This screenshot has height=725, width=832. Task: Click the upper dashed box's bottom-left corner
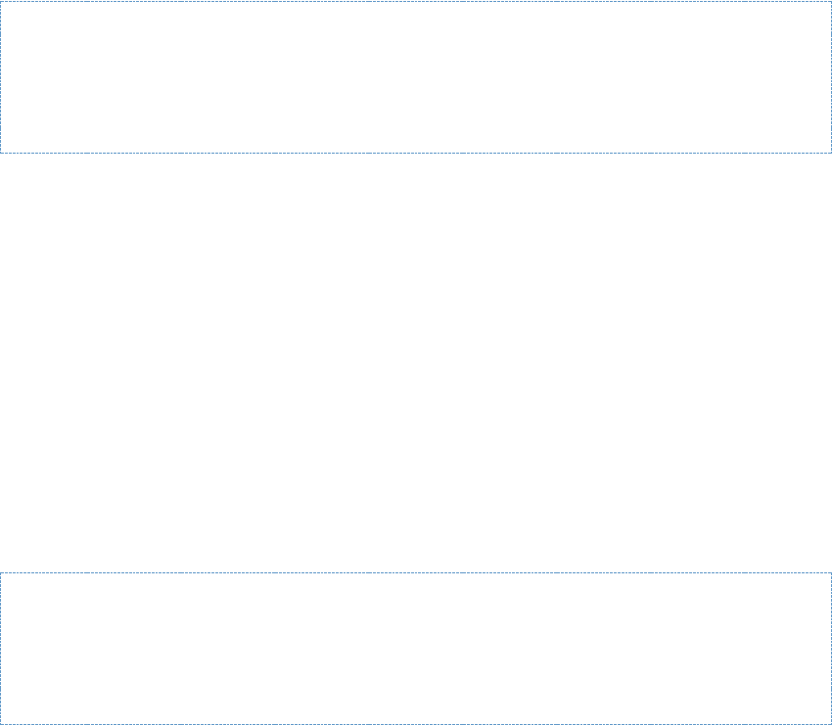[x=1, y=153]
